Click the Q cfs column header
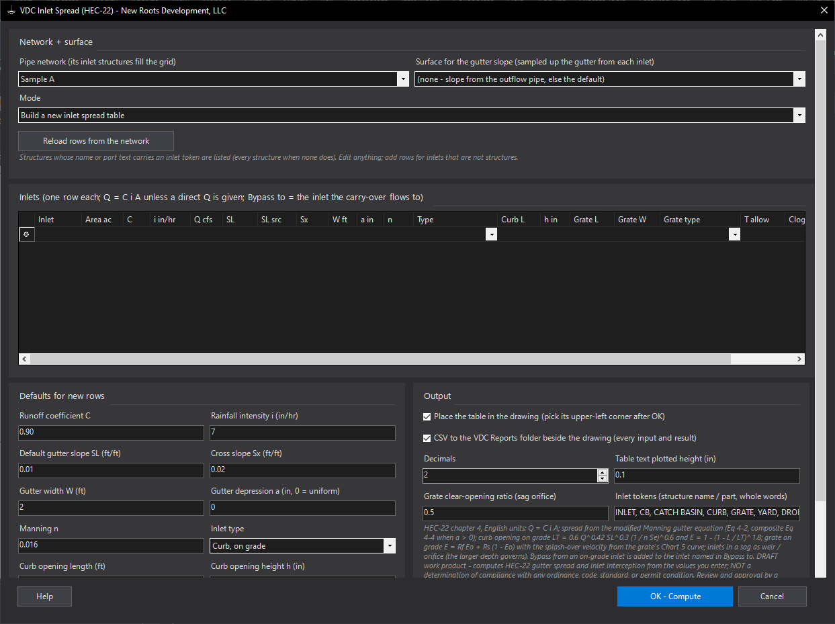835x624 pixels. (206, 220)
